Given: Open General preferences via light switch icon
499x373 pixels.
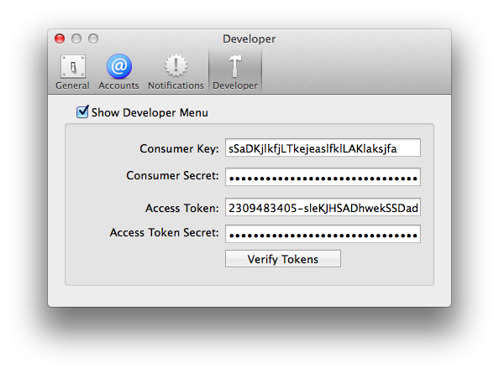Looking at the screenshot, I should pyautogui.click(x=73, y=67).
